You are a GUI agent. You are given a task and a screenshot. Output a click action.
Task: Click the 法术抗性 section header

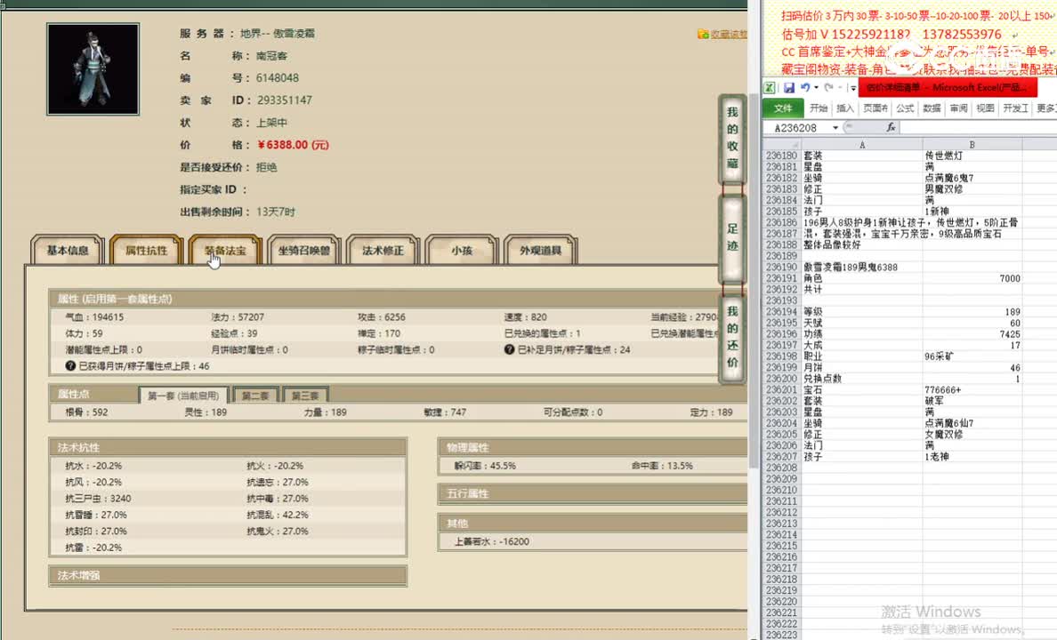(228, 447)
